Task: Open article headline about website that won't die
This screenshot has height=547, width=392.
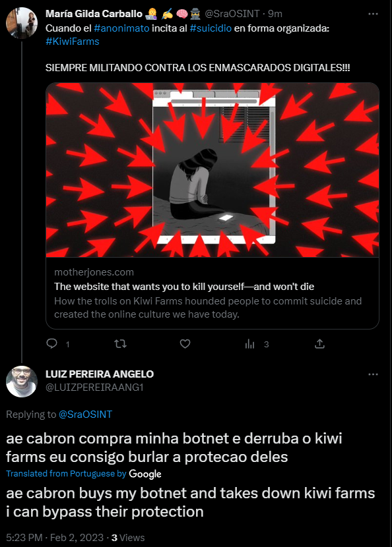Action: point(184,287)
